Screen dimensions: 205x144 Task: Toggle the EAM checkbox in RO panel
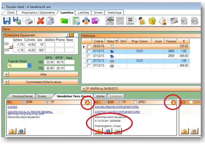23,102
